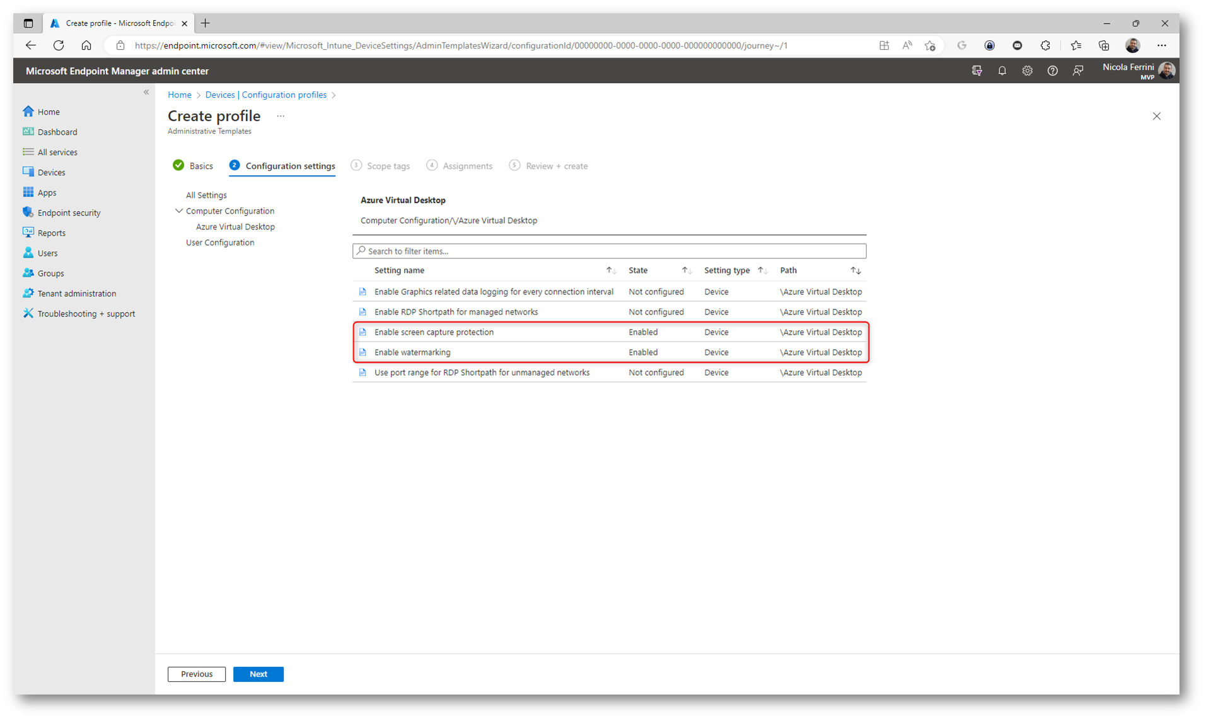1206x721 pixels.
Task: Open the help question mark icon
Action: [x=1052, y=71]
